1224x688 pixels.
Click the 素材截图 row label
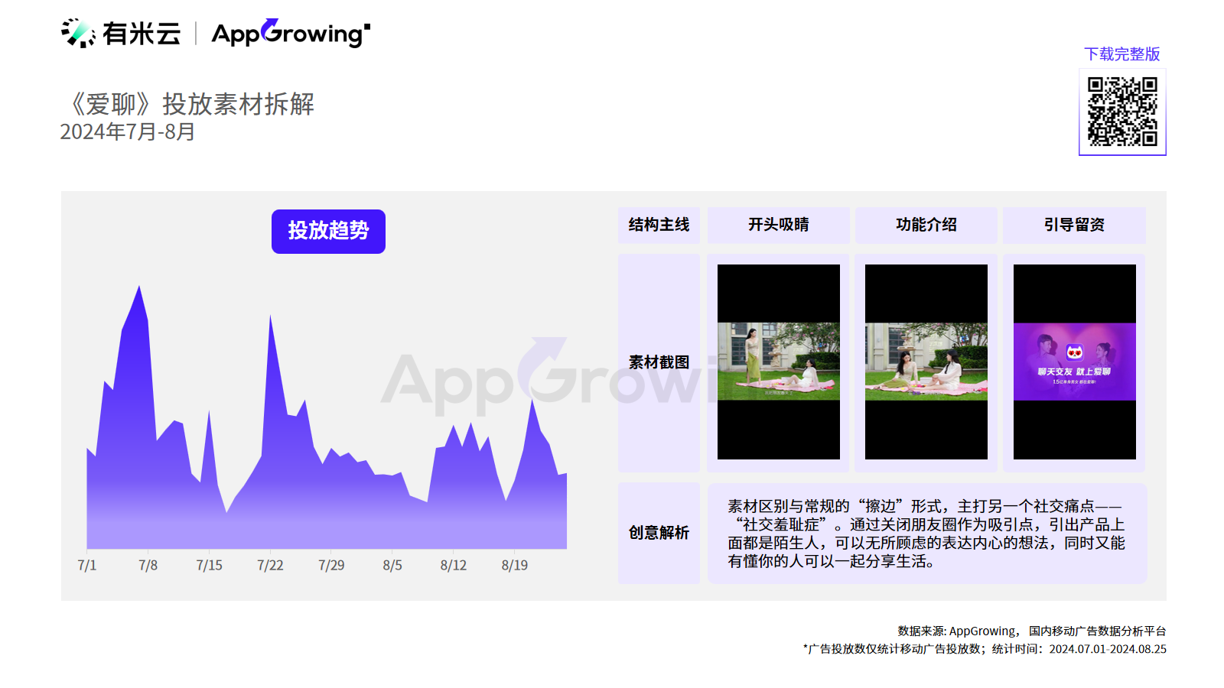pos(659,362)
